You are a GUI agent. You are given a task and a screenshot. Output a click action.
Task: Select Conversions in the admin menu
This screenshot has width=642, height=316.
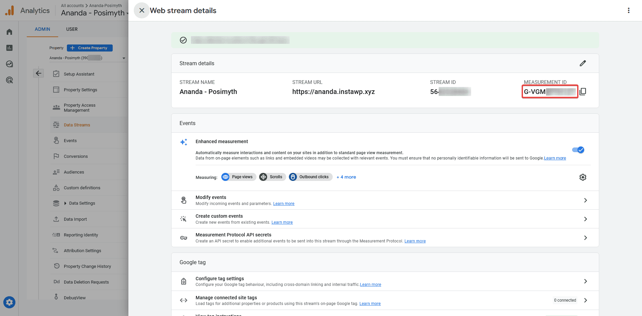pos(76,156)
